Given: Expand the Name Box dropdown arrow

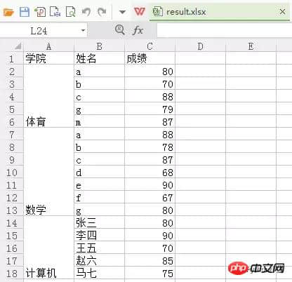Looking at the screenshot, I should (x=83, y=30).
